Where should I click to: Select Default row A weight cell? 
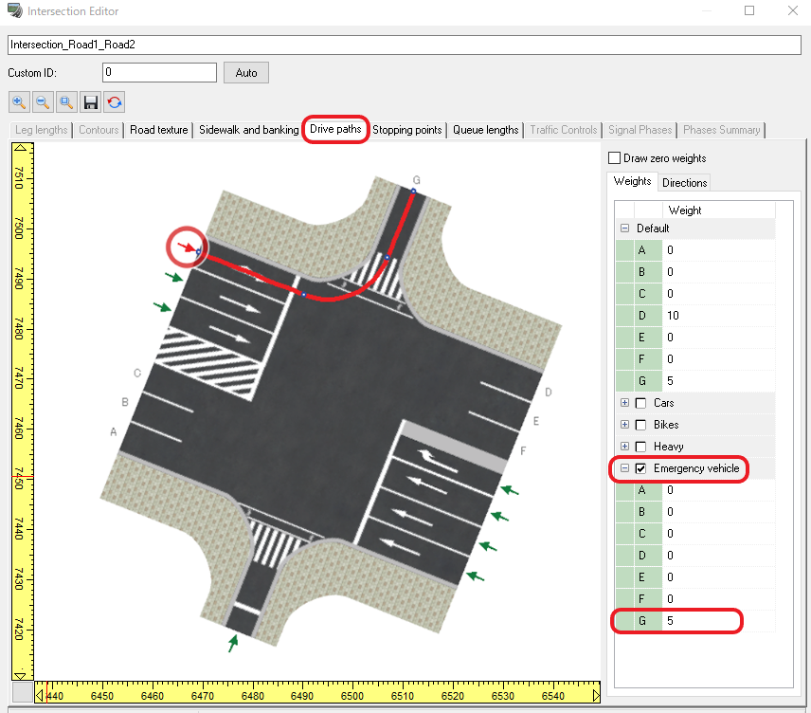coord(718,250)
